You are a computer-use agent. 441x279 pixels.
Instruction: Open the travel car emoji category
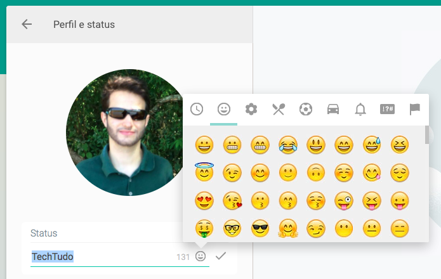pos(333,109)
